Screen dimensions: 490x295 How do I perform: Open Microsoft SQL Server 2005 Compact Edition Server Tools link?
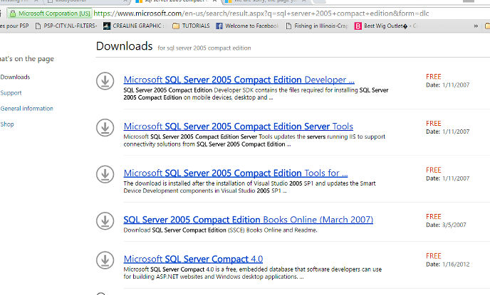(x=238, y=127)
